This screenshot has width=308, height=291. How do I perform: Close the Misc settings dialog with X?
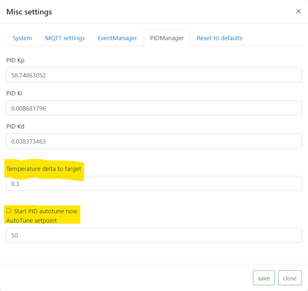pyautogui.click(x=298, y=12)
